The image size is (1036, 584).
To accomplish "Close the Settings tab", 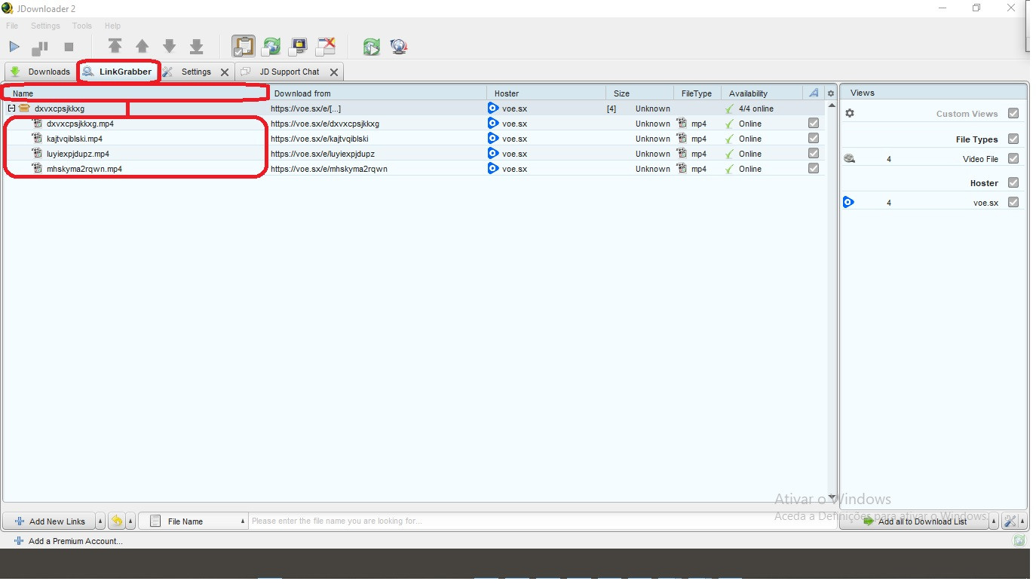I will (225, 72).
